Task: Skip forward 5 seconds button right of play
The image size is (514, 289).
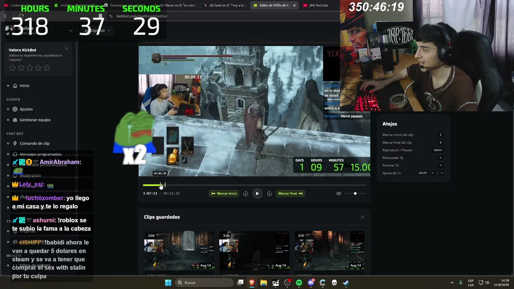Action: (269, 193)
